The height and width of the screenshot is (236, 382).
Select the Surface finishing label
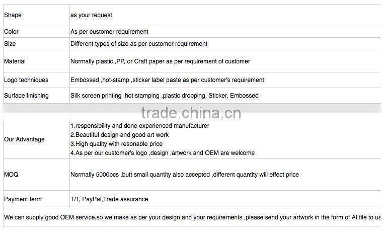26,96
